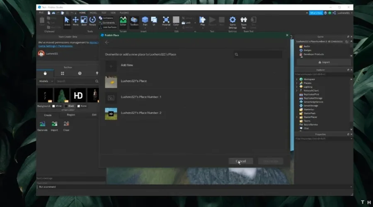373x207 pixels.
Task: Select the Black background option
Action: [70, 106]
